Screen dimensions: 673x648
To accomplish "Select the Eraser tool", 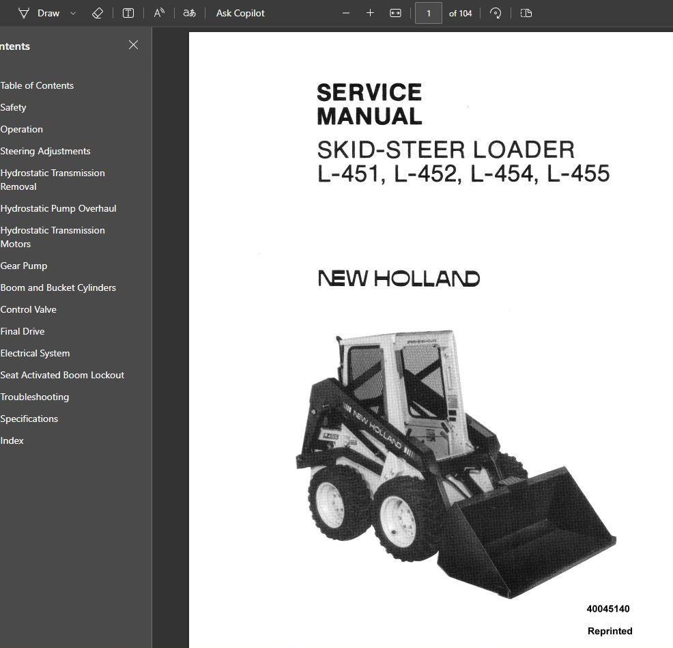I will pos(98,13).
